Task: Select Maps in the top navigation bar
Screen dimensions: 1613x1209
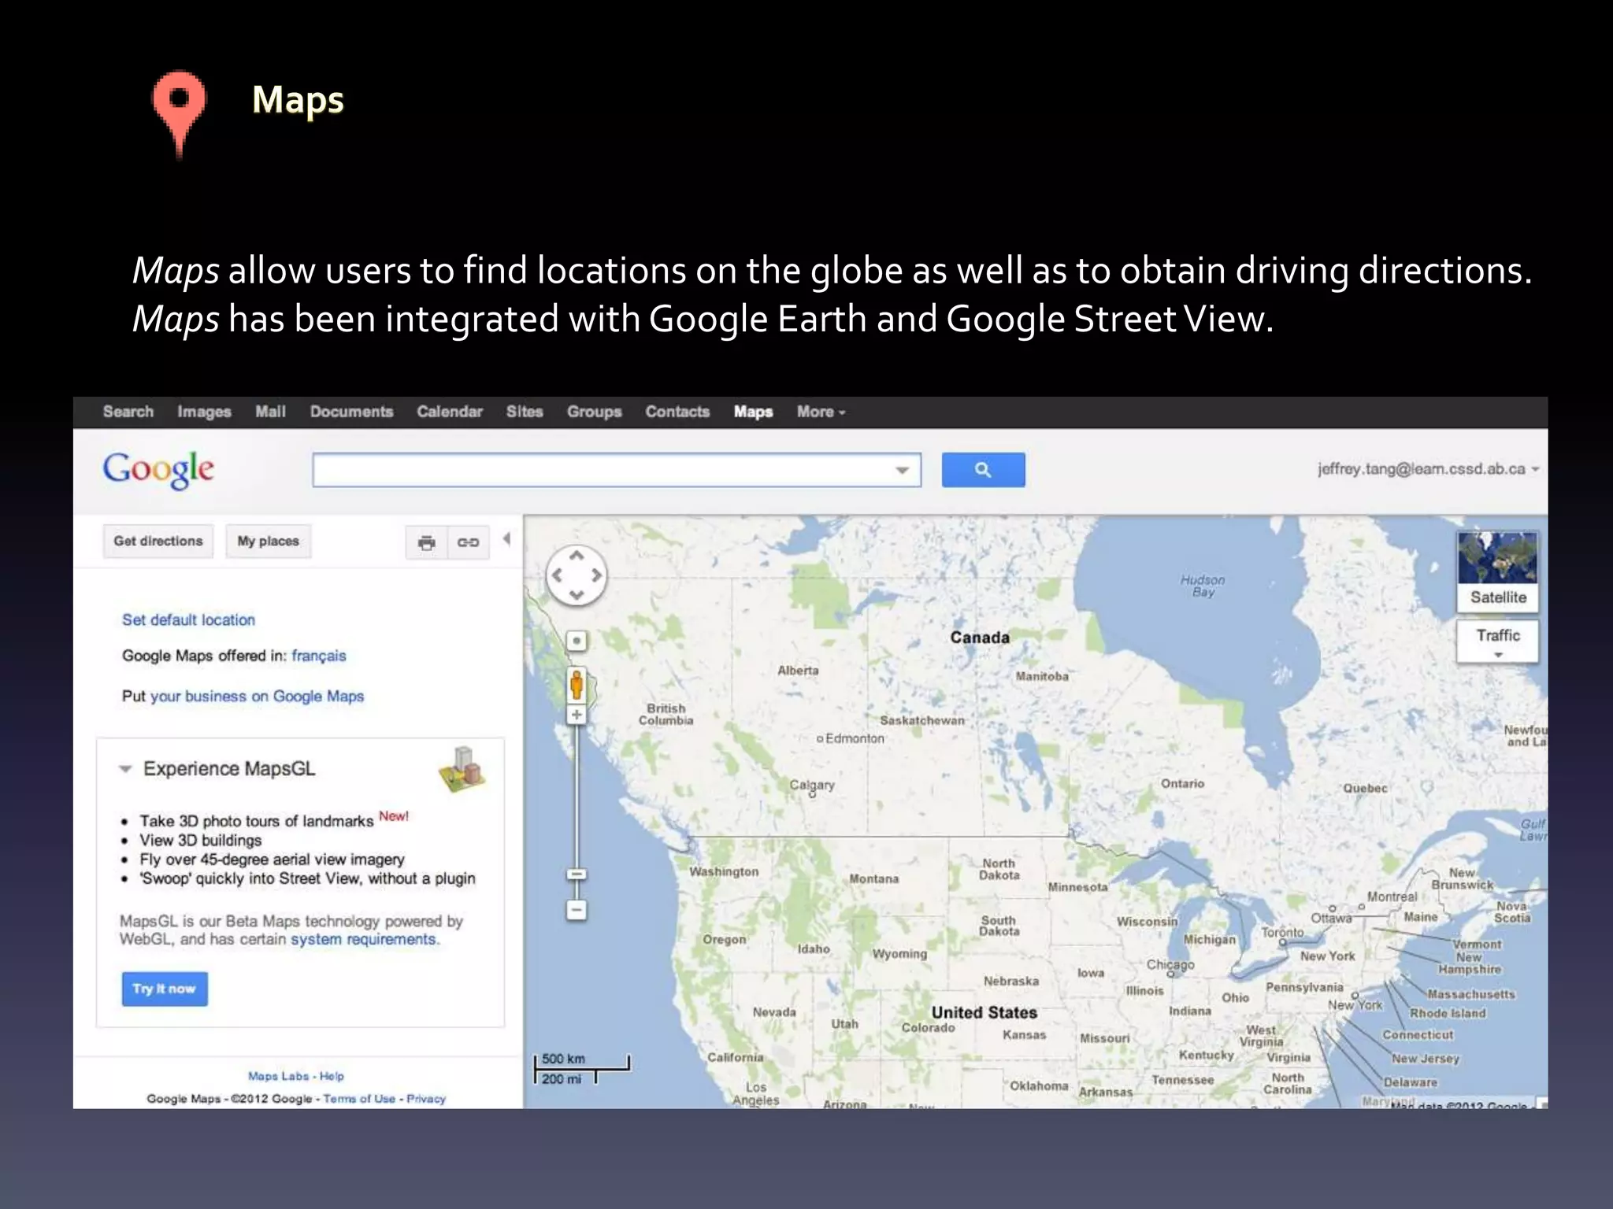Action: pyautogui.click(x=754, y=412)
